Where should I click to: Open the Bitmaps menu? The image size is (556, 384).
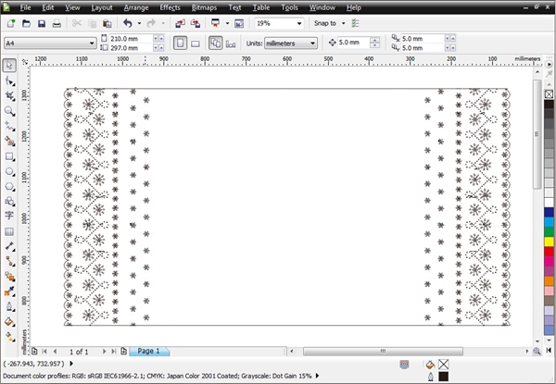204,7
